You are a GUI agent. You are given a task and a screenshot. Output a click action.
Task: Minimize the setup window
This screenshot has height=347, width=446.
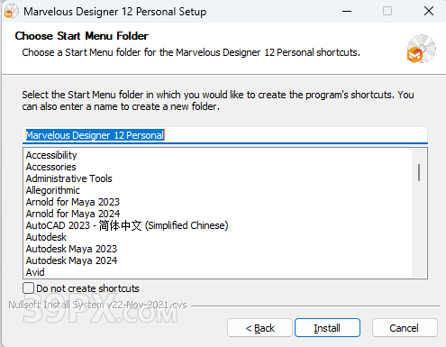[347, 11]
